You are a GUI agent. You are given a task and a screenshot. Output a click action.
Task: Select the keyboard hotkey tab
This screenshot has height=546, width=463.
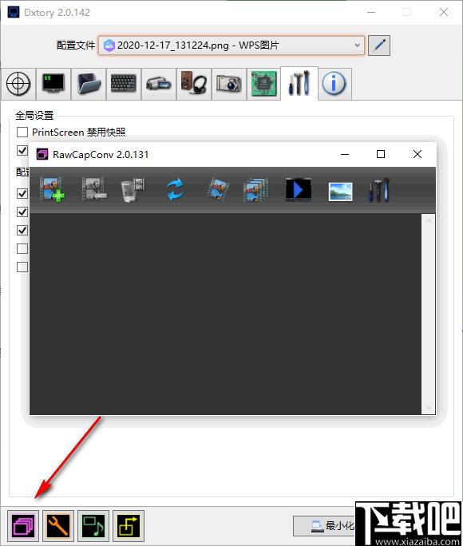[x=124, y=84]
